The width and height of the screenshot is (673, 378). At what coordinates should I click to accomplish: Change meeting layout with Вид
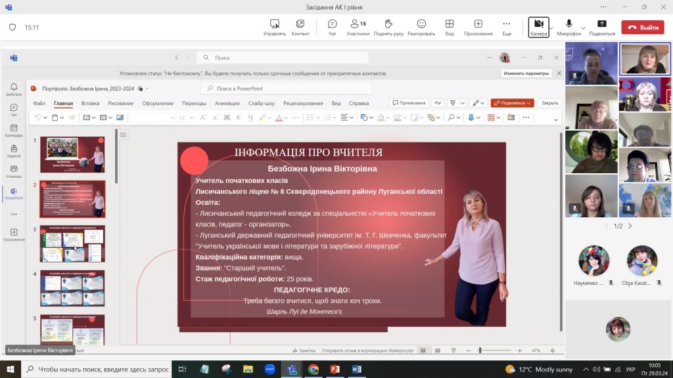[450, 27]
